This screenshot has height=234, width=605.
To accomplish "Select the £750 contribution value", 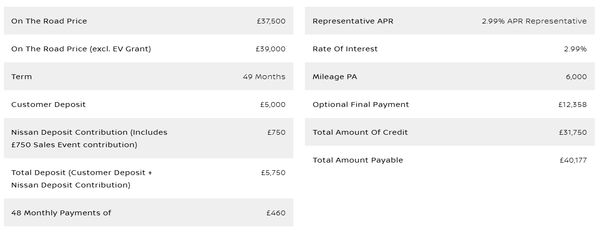I will click(276, 132).
